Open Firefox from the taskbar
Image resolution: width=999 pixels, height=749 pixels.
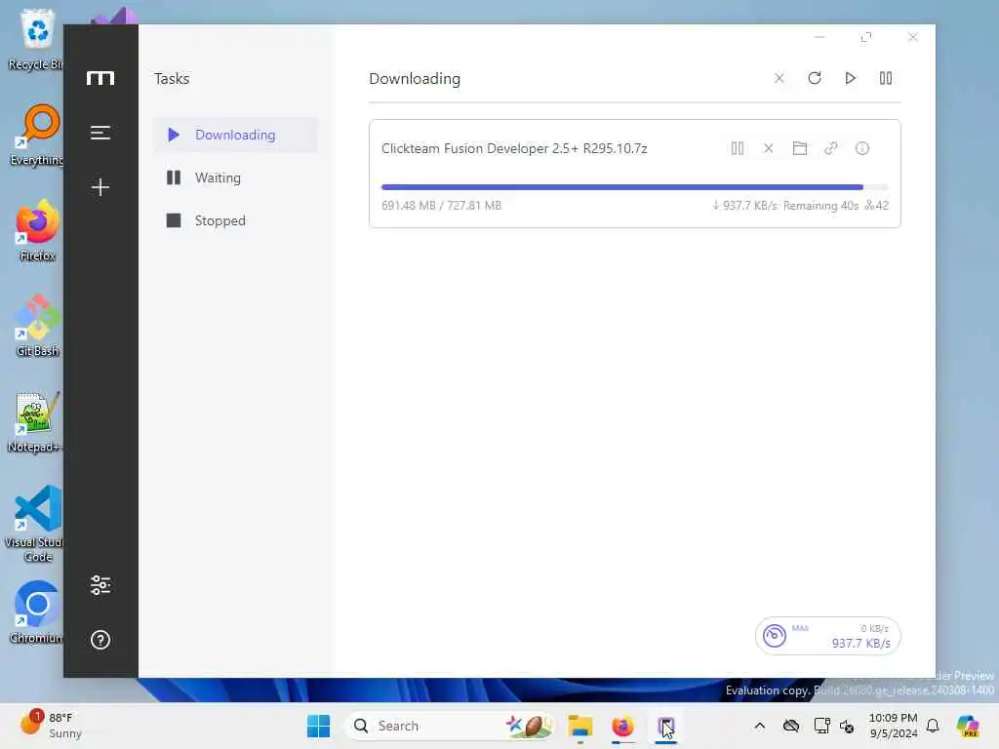[622, 726]
